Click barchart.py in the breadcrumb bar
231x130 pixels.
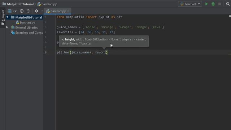click(49, 4)
